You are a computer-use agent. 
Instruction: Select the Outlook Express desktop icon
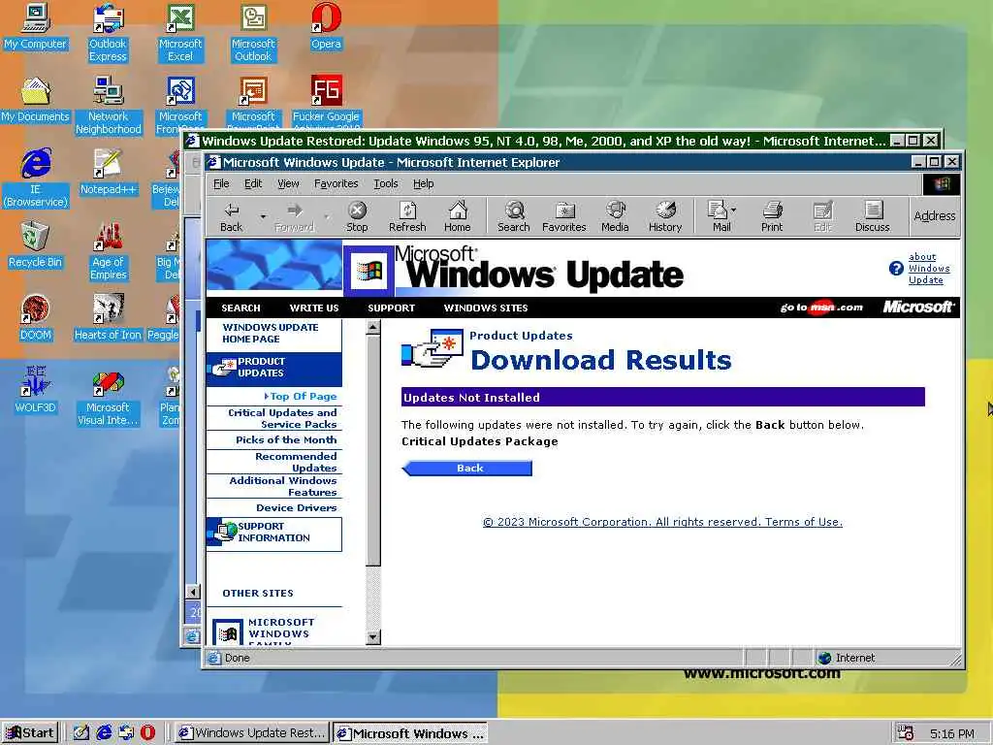(x=108, y=33)
